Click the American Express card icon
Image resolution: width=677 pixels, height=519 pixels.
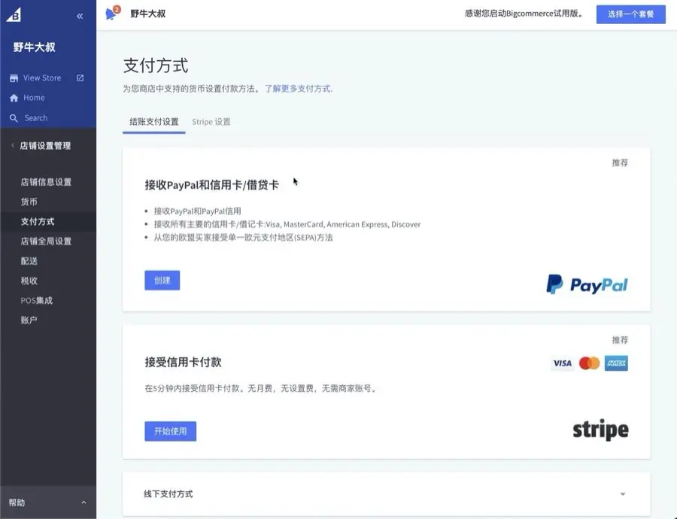coord(616,363)
